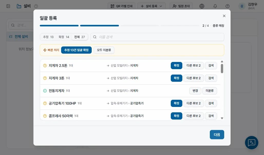The height and width of the screenshot is (155, 264).
Task: Open the language globe icon
Action: point(202,6)
